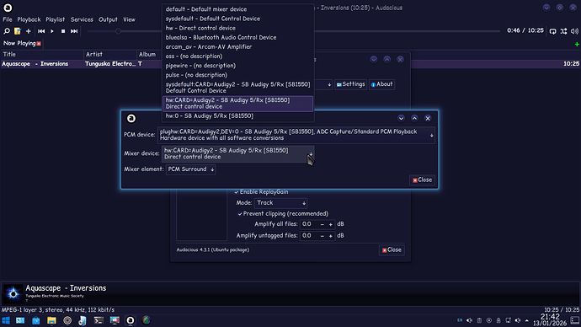Screen dimensions: 581x327
Task: Choose highlighted 'hw:CARD=Audigy2' Direct control device option
Action: click(x=238, y=104)
